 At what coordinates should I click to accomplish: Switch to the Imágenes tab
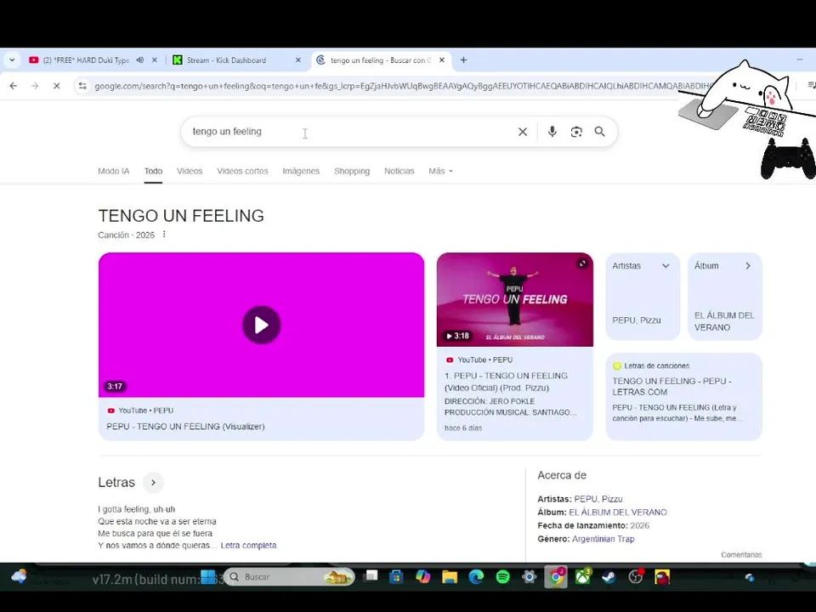(x=301, y=171)
